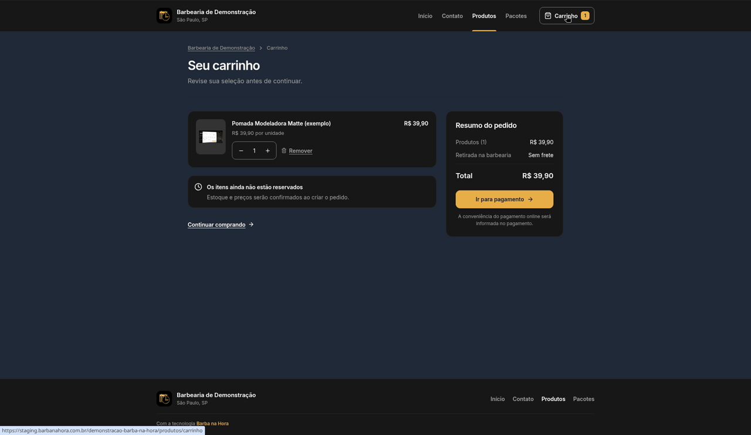Click the Produtos (1) summary row label
This screenshot has height=435, width=751.
pyautogui.click(x=471, y=142)
